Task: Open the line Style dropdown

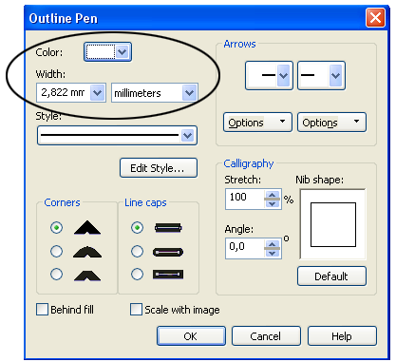Action: pos(117,136)
